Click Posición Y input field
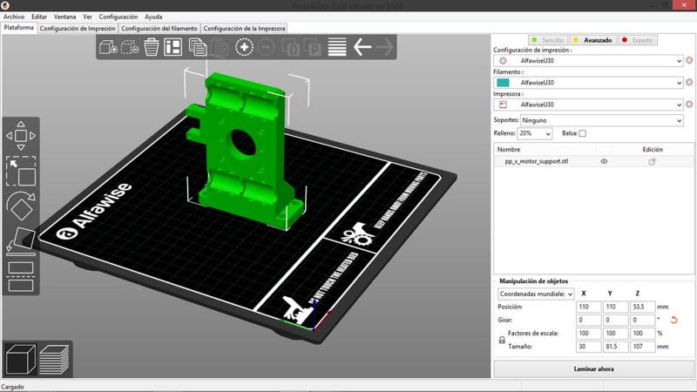 (615, 307)
